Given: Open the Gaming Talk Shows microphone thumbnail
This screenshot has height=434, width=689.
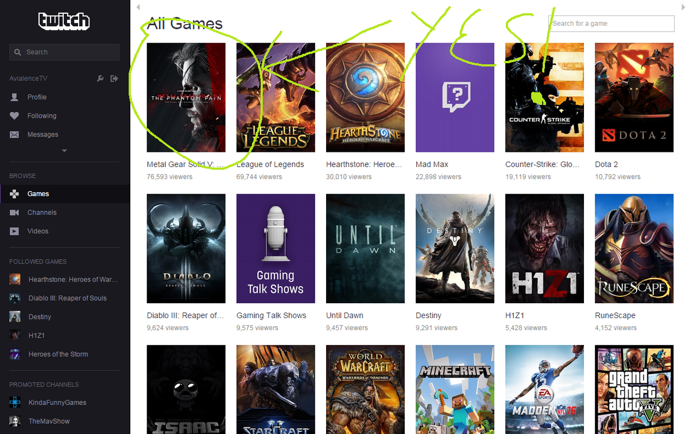Looking at the screenshot, I should [x=276, y=249].
